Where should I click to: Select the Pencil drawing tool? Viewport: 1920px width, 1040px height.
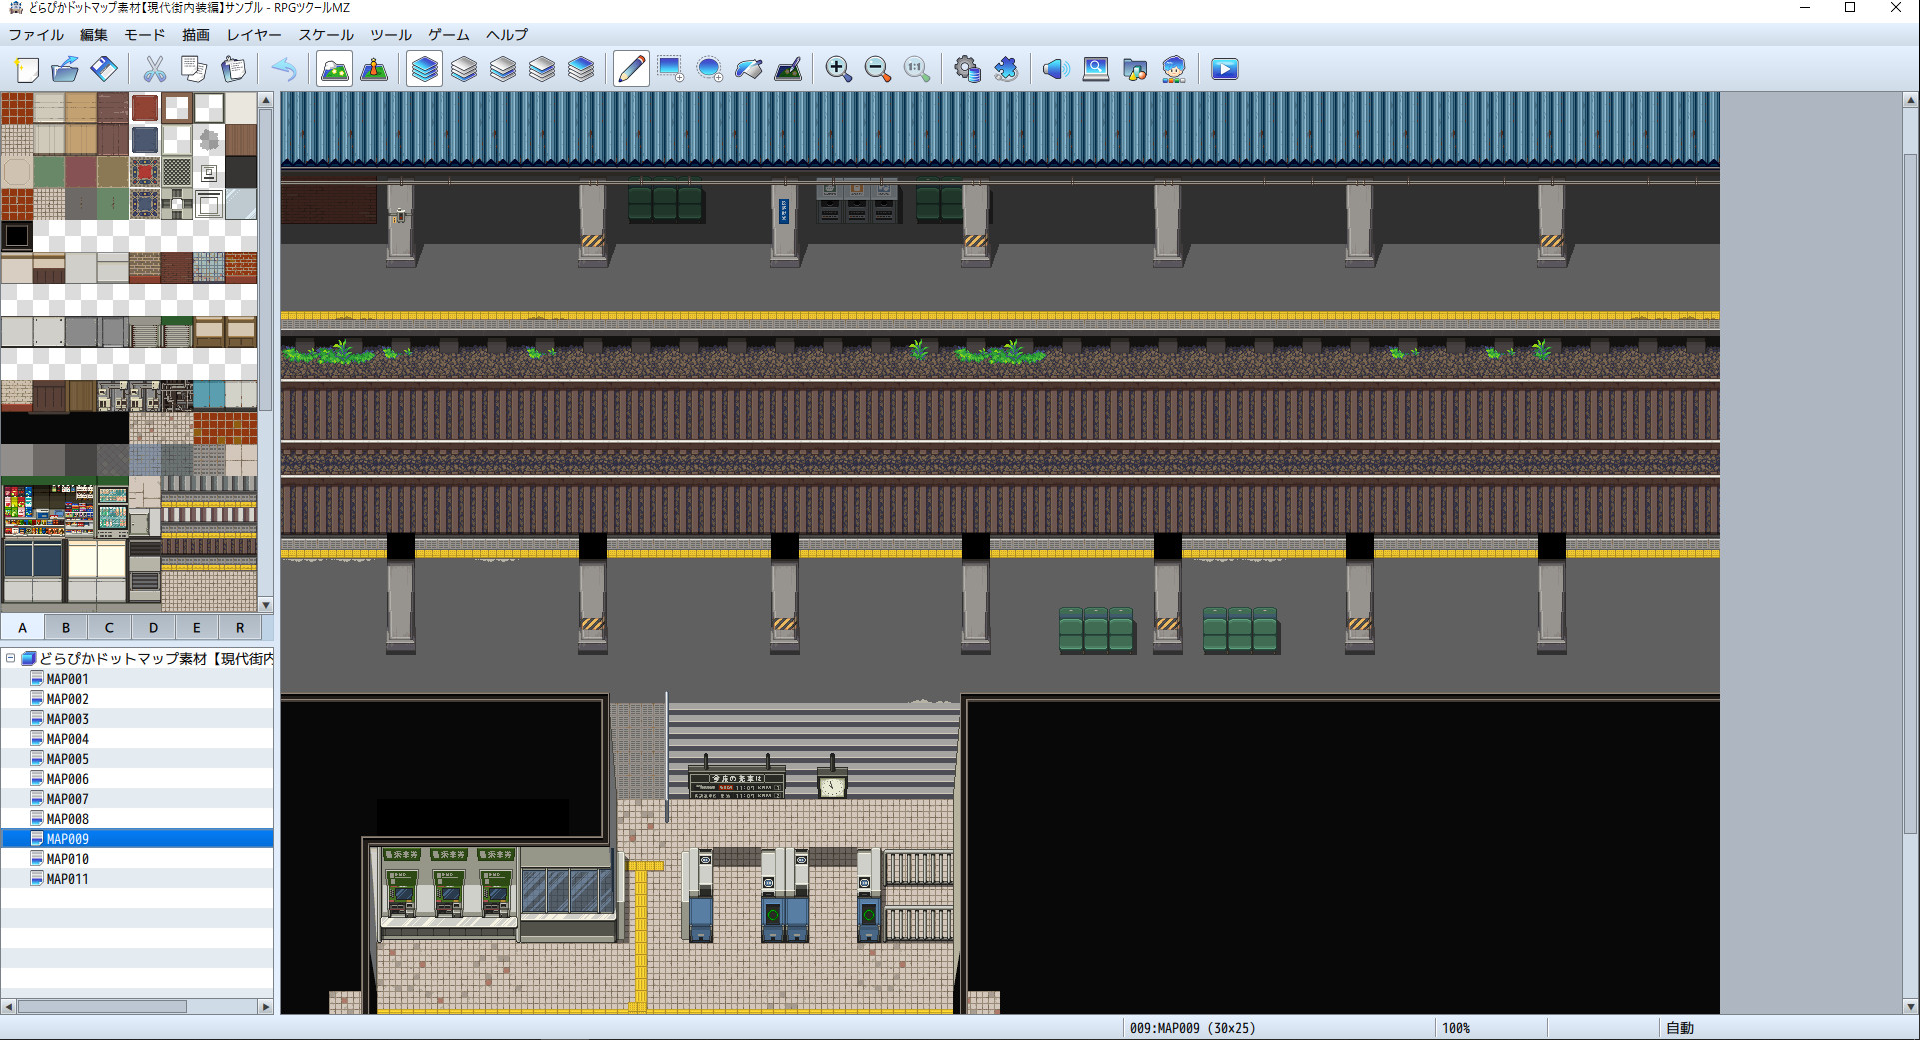tap(631, 68)
